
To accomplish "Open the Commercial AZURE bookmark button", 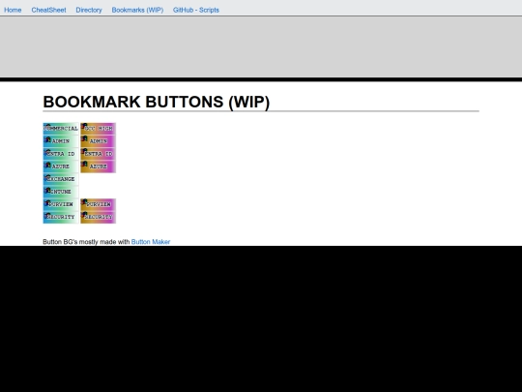I will click(x=61, y=166).
